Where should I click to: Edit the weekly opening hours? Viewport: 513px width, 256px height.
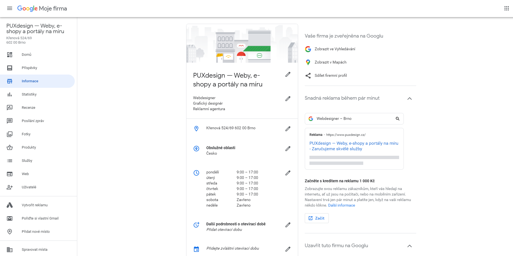[x=288, y=173]
